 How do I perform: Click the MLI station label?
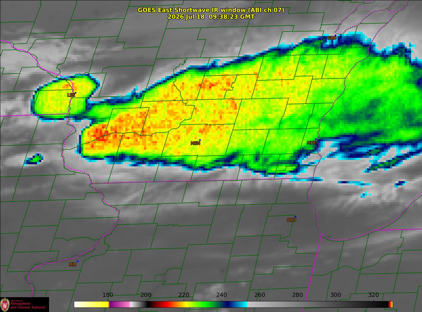point(73,264)
